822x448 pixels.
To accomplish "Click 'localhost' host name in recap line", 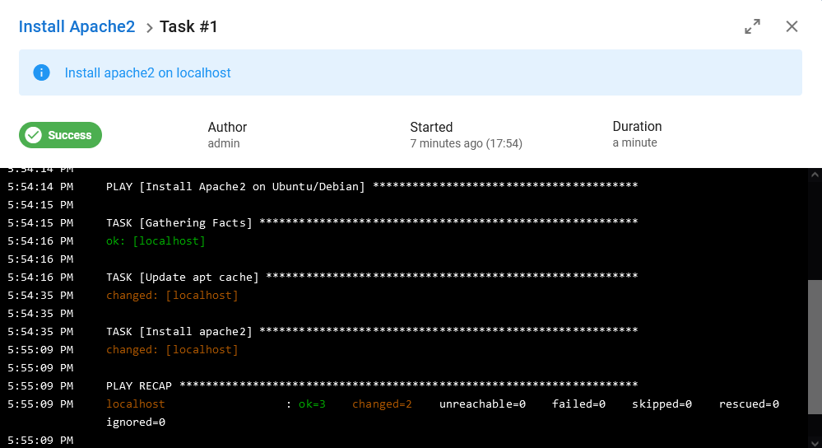I will (135, 404).
